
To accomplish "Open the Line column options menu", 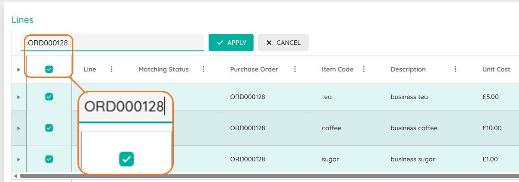I will (111, 69).
